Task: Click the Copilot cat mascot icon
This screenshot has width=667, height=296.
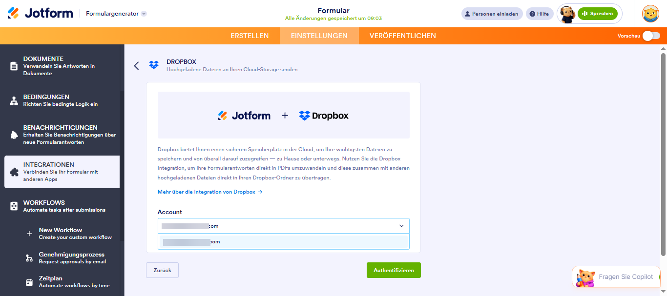Action: [x=585, y=277]
